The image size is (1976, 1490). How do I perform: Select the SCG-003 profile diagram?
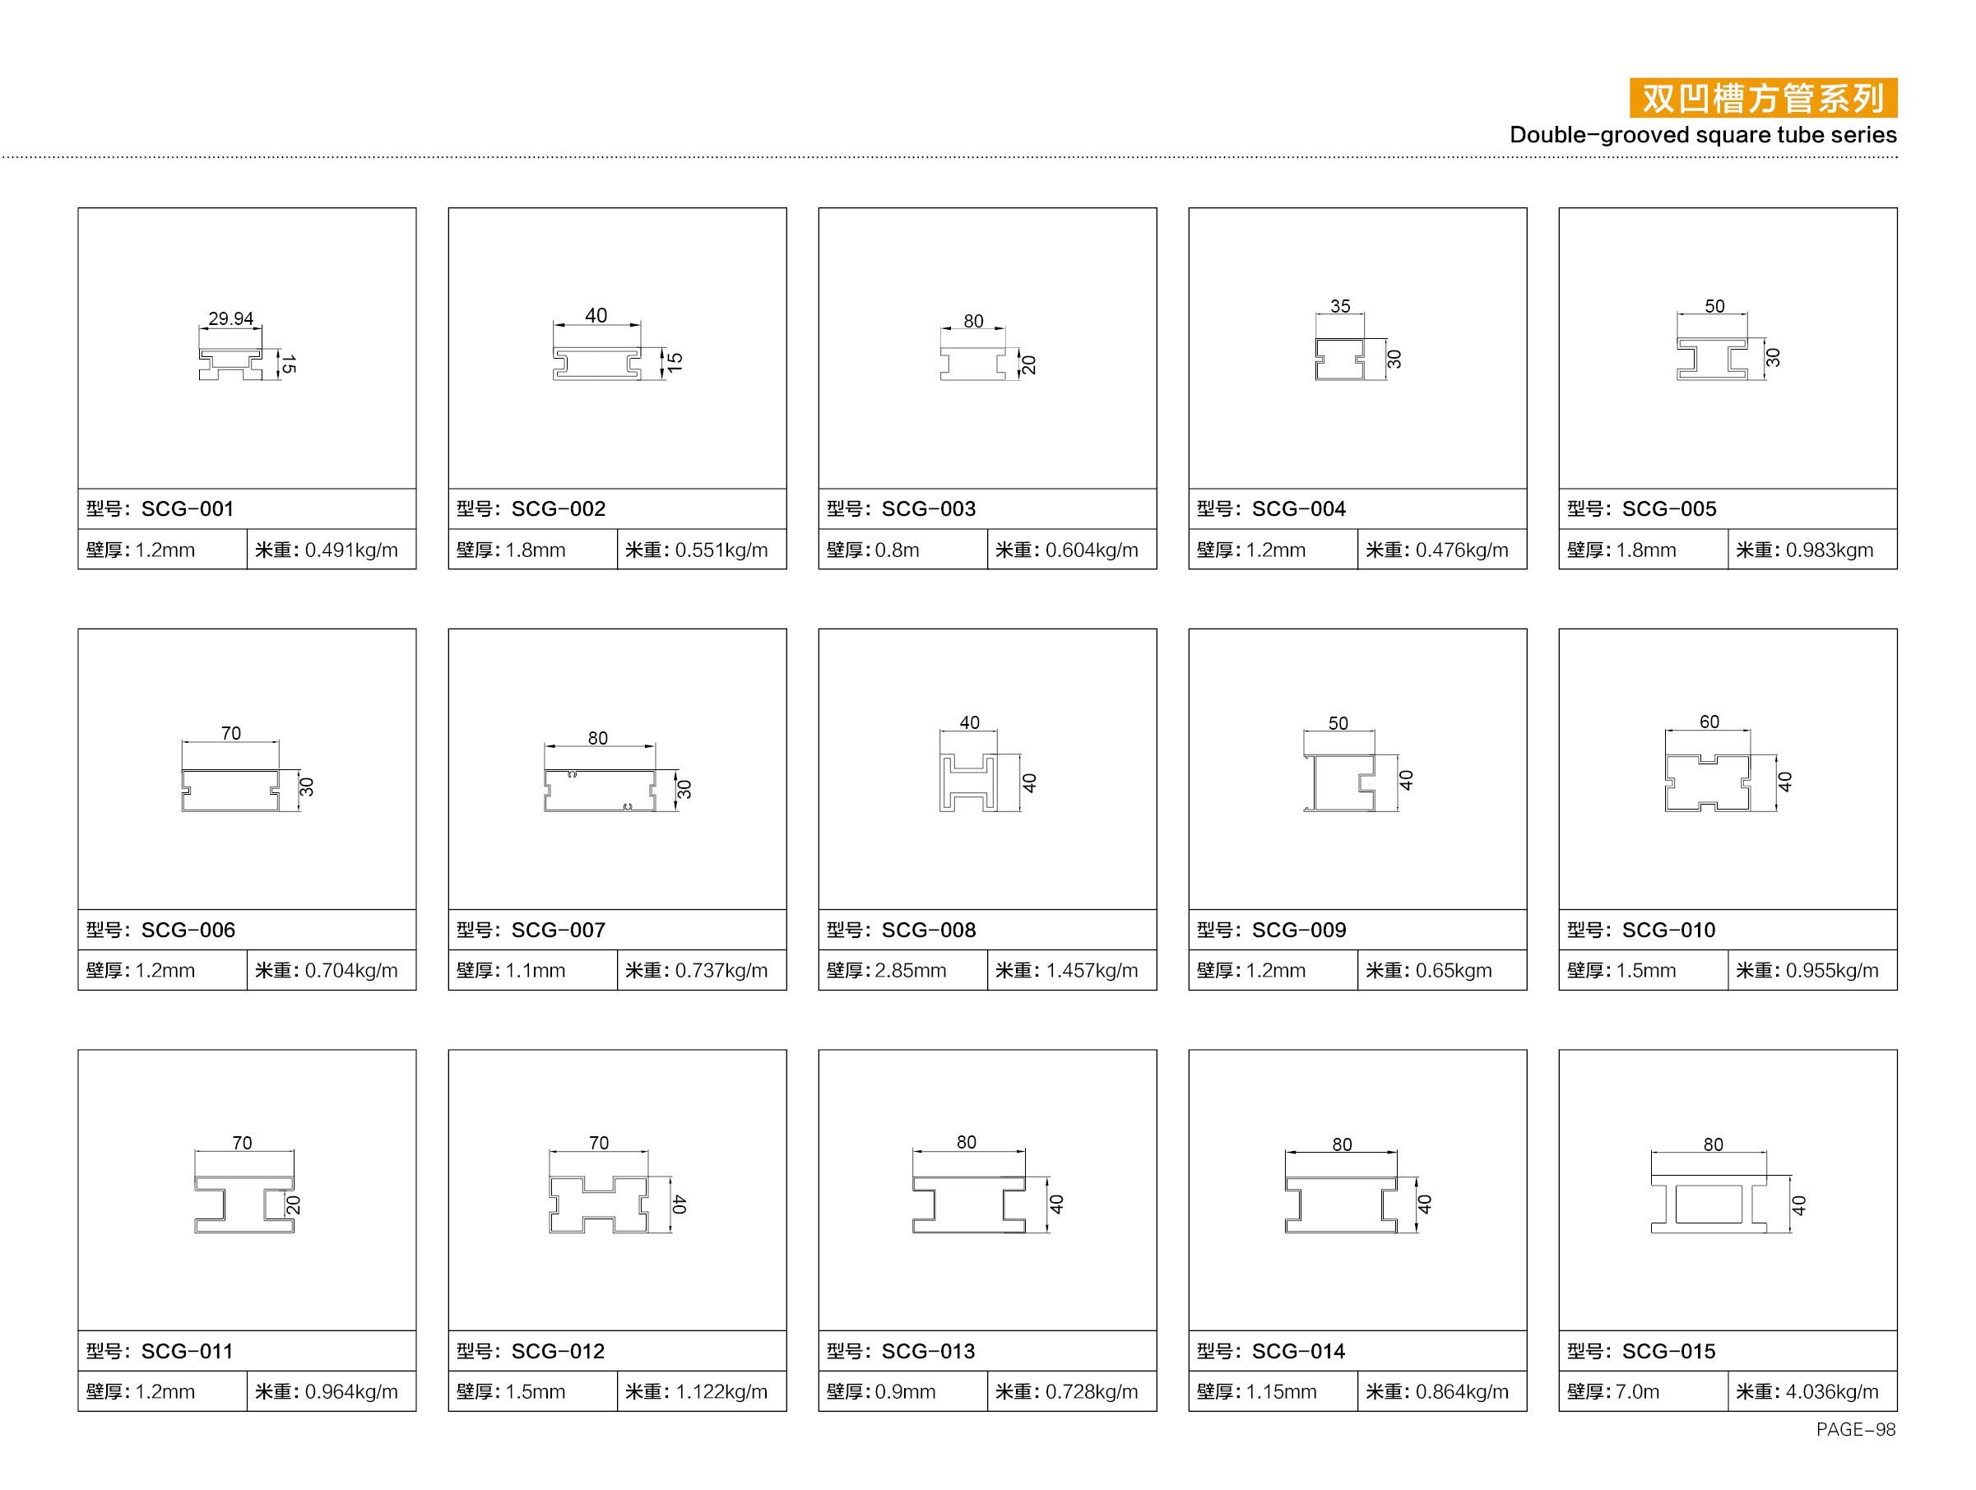pos(973,364)
